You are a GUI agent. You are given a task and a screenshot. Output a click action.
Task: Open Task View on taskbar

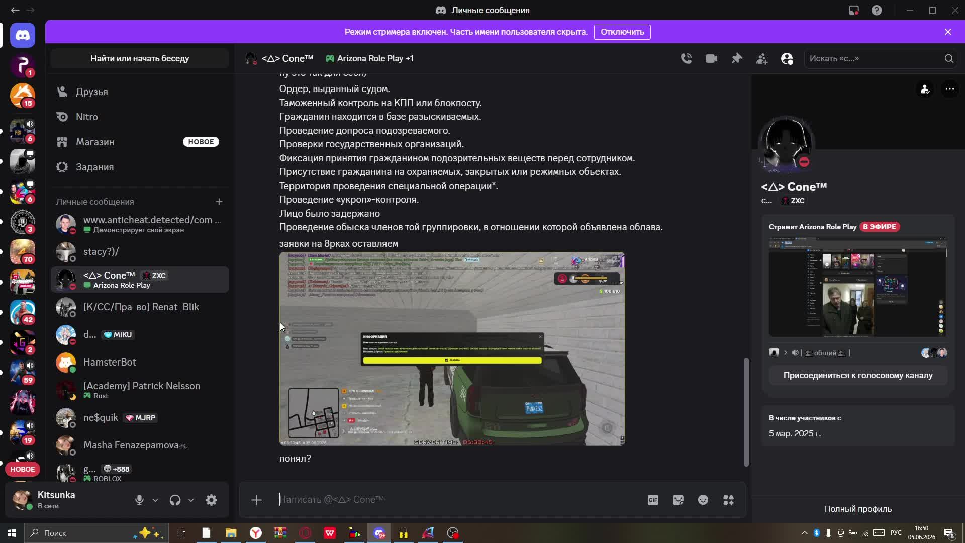click(x=181, y=533)
